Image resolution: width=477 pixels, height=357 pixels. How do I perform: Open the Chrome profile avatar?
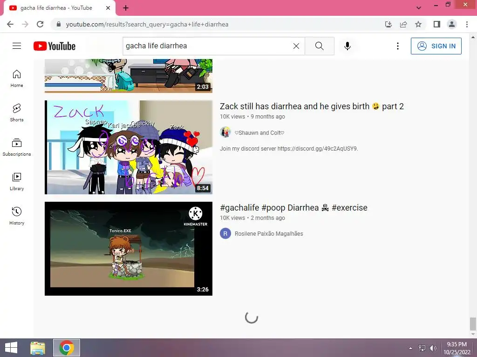click(x=452, y=24)
